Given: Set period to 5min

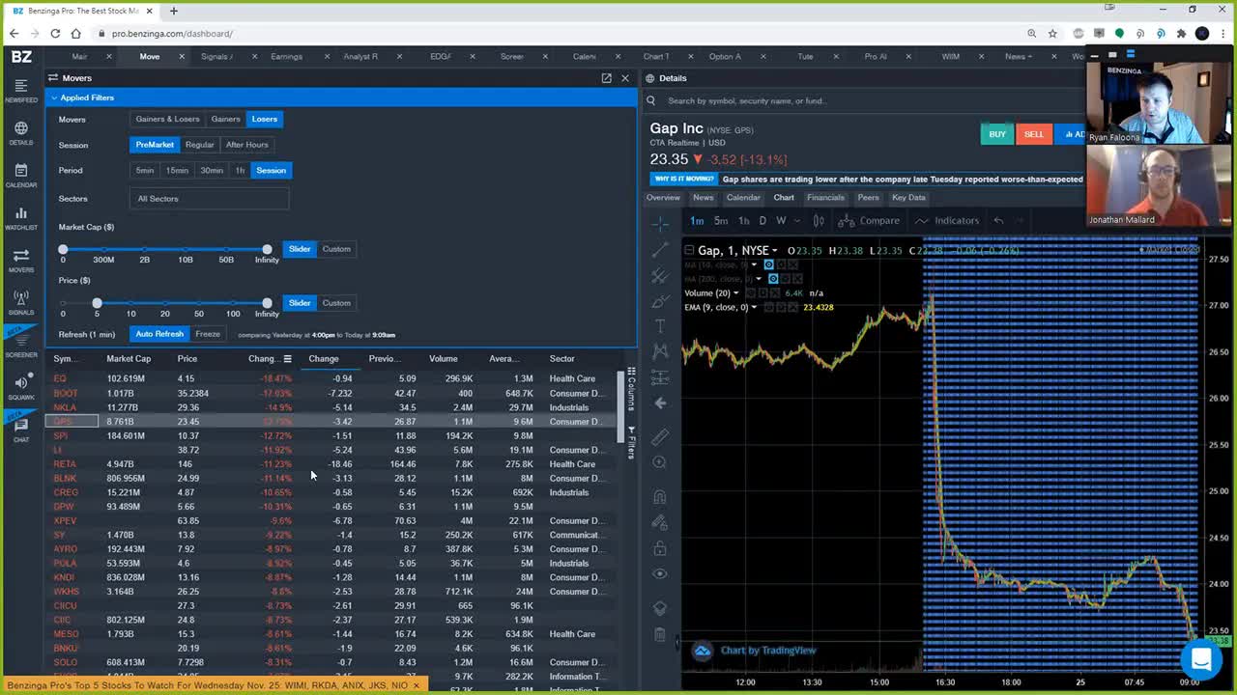Looking at the screenshot, I should 145,171.
